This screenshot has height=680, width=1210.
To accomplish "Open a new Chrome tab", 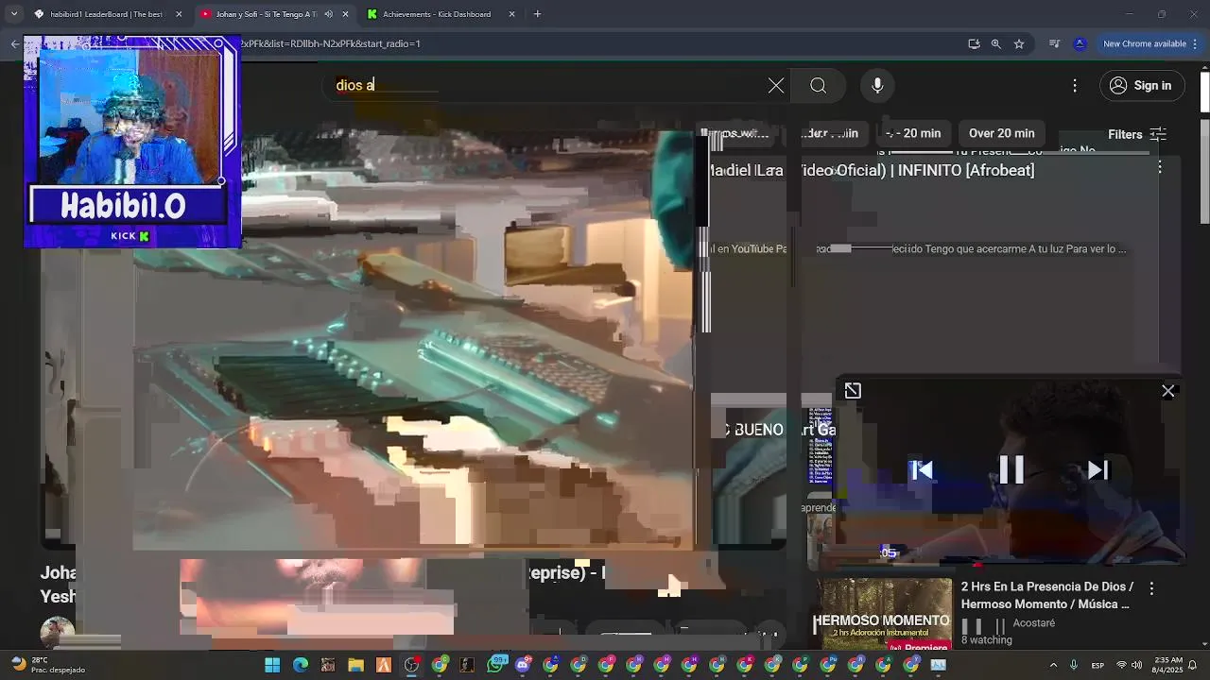I will tap(537, 14).
